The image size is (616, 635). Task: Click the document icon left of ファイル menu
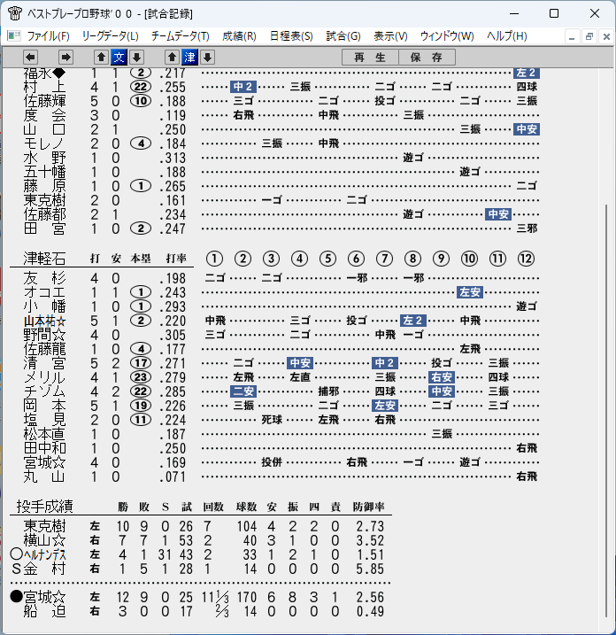coord(14,36)
